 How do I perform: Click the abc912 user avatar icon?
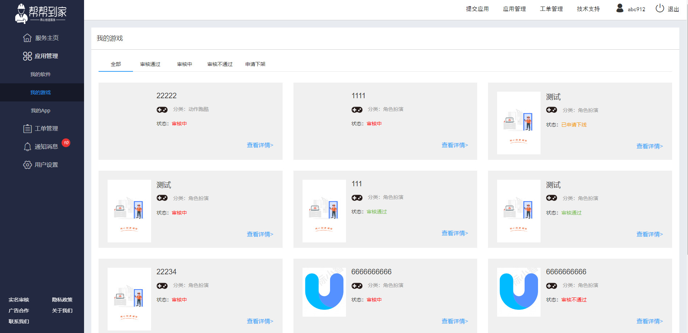click(620, 8)
